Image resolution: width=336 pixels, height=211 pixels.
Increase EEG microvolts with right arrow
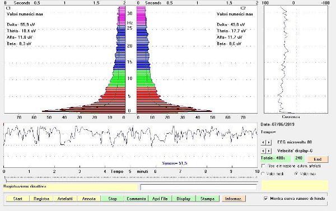(269, 143)
